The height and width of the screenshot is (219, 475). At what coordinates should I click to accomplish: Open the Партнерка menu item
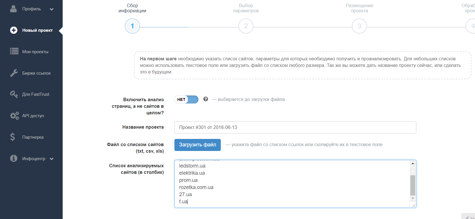(33, 137)
